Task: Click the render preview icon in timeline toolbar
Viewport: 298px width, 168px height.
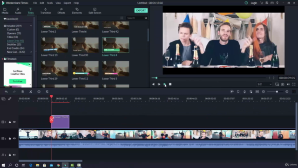Action: 232,91
